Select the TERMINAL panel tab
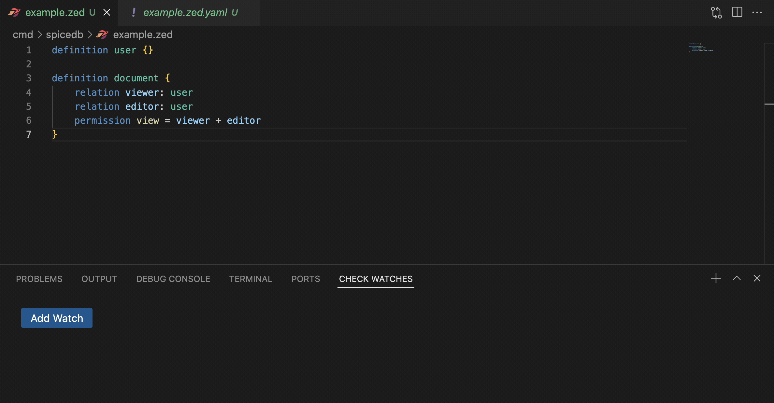774x403 pixels. click(x=251, y=279)
